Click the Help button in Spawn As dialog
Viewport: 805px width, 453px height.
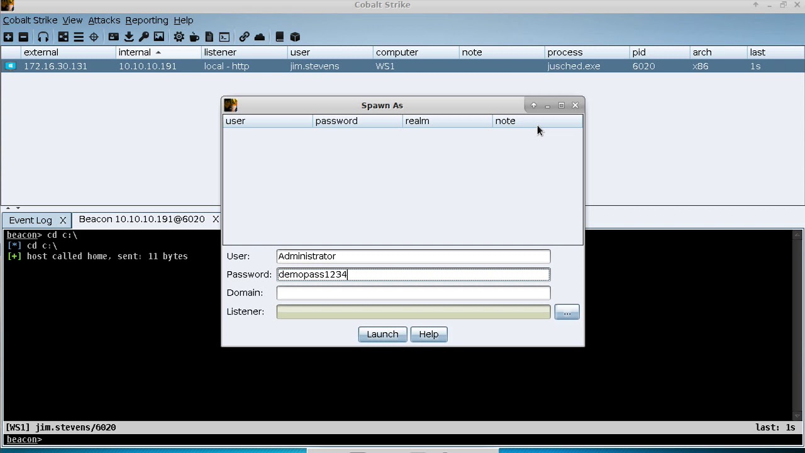coord(429,334)
